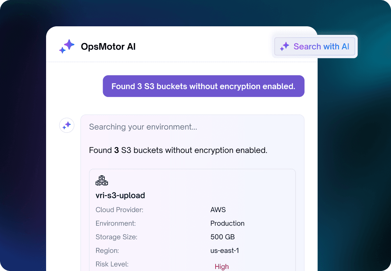The width and height of the screenshot is (391, 271).
Task: Click the Found 3 S3 buckets result text
Action: point(178,150)
